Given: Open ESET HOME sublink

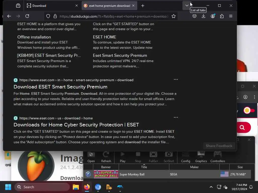Looking at the screenshot, I should coord(105,37).
